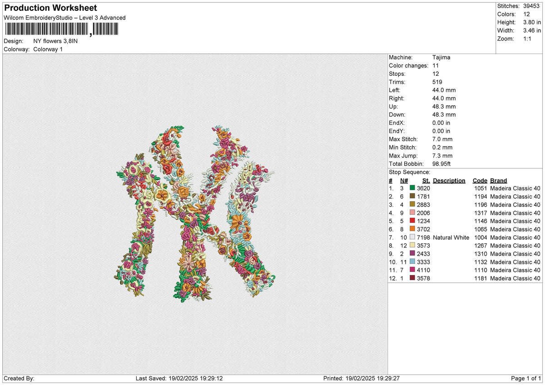Click the EndY value 0.00 in
Screen dimensions: 545x385
[x=441, y=131]
